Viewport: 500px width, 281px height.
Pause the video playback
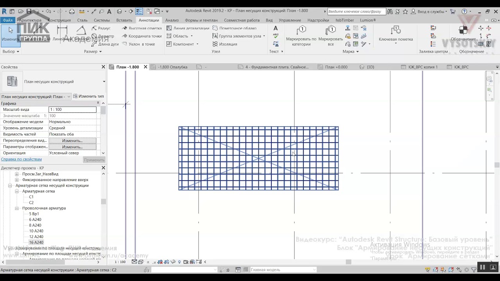(482, 267)
